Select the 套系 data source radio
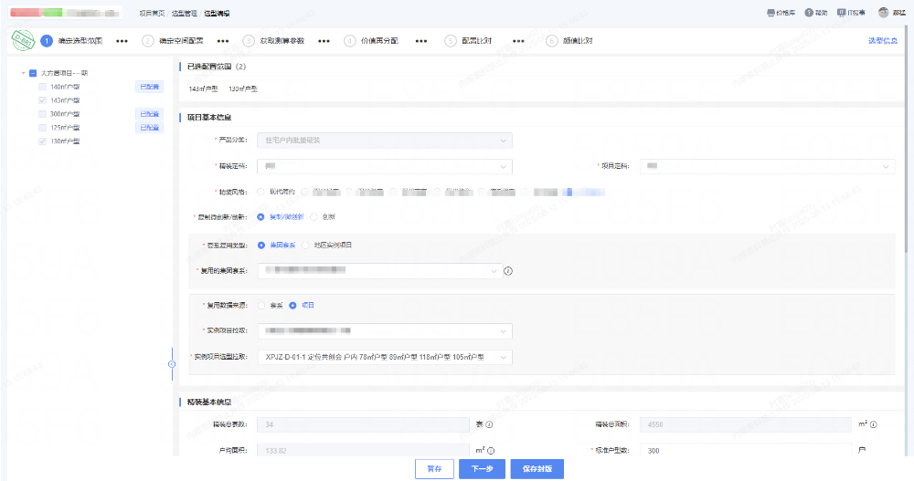The width and height of the screenshot is (914, 481). [261, 305]
